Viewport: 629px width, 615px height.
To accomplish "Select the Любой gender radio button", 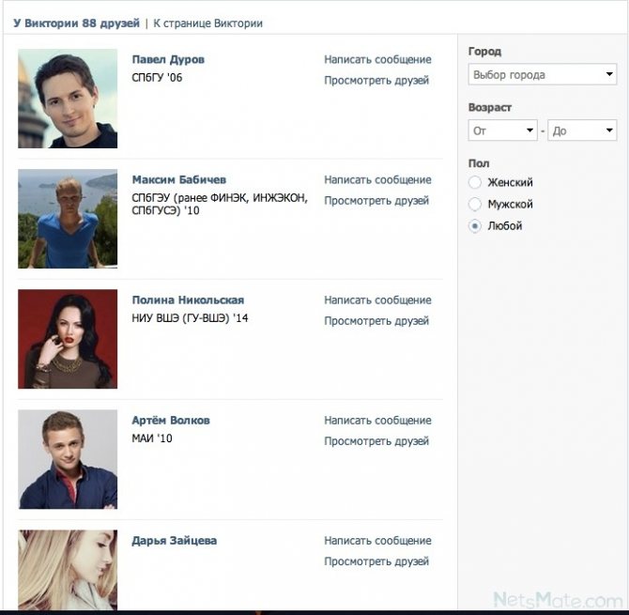I will tap(475, 226).
